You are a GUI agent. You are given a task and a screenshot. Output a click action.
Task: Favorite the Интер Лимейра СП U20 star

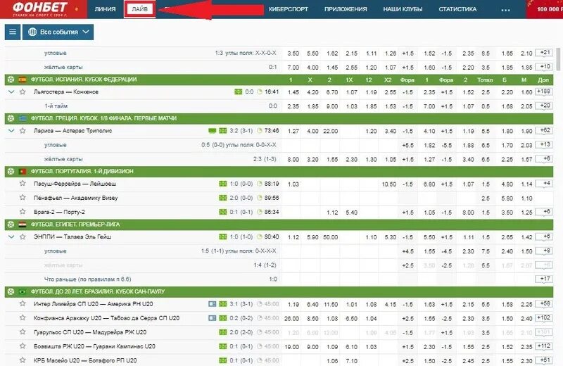tap(23, 304)
